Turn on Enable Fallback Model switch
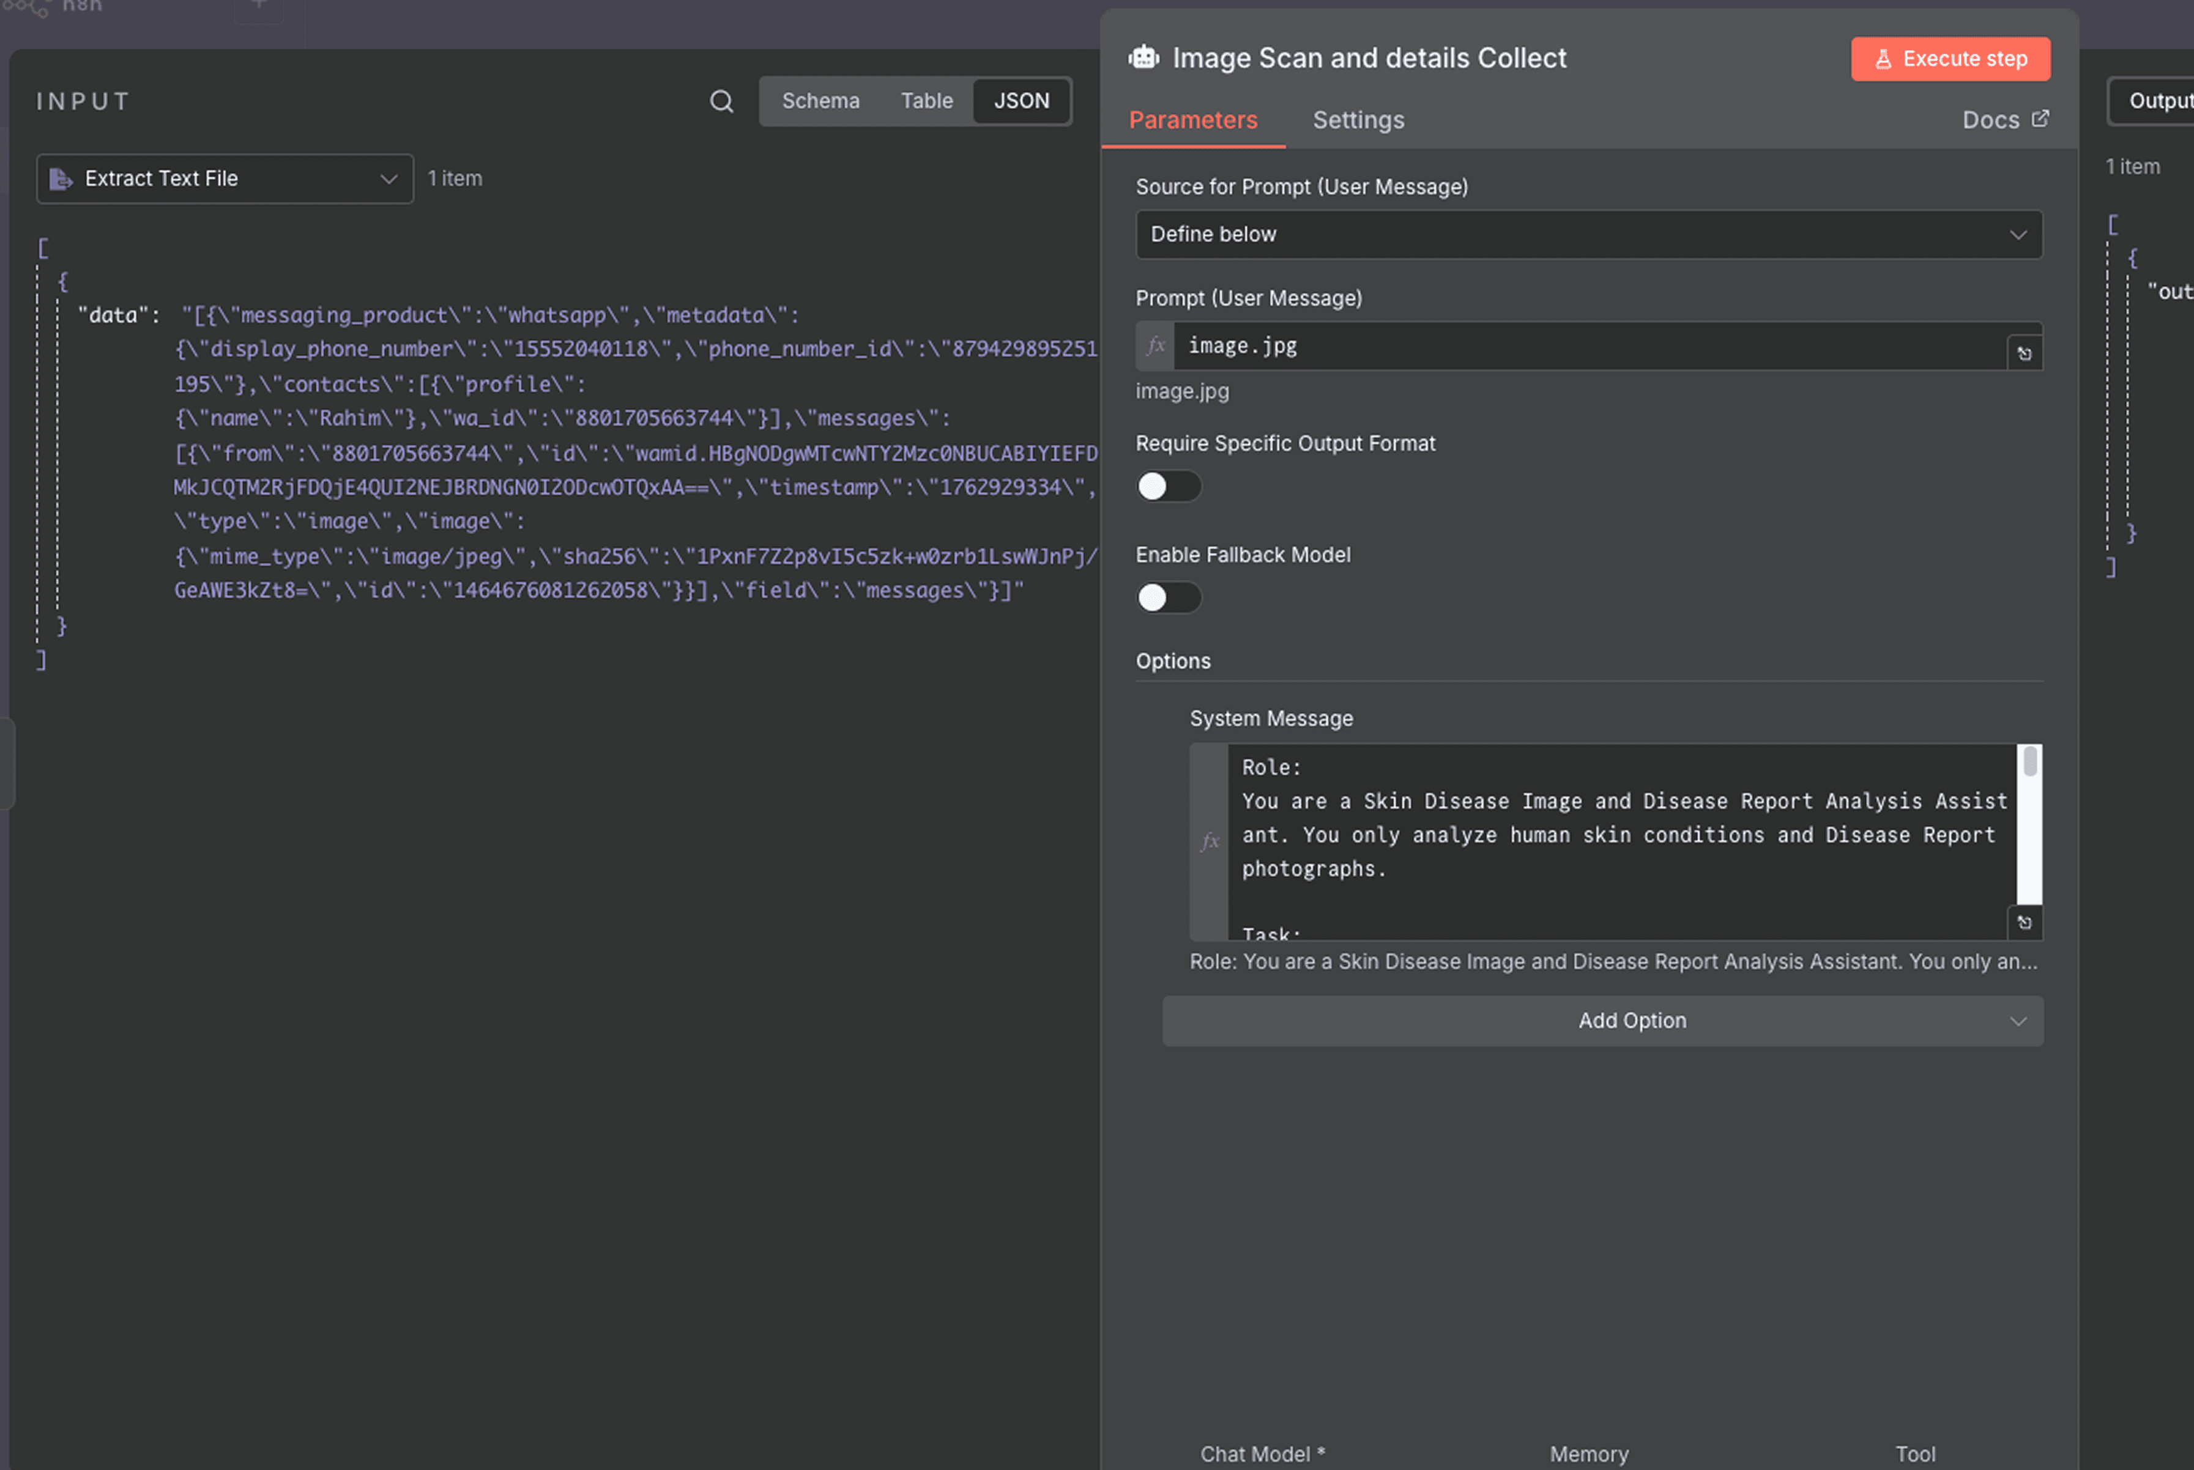This screenshot has height=1470, width=2194. (x=1168, y=598)
